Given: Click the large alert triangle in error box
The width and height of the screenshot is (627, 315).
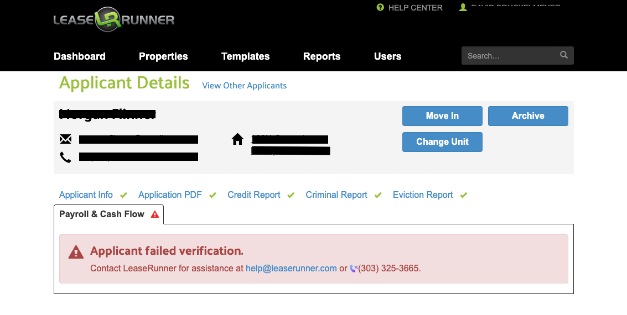Looking at the screenshot, I should pos(76,253).
